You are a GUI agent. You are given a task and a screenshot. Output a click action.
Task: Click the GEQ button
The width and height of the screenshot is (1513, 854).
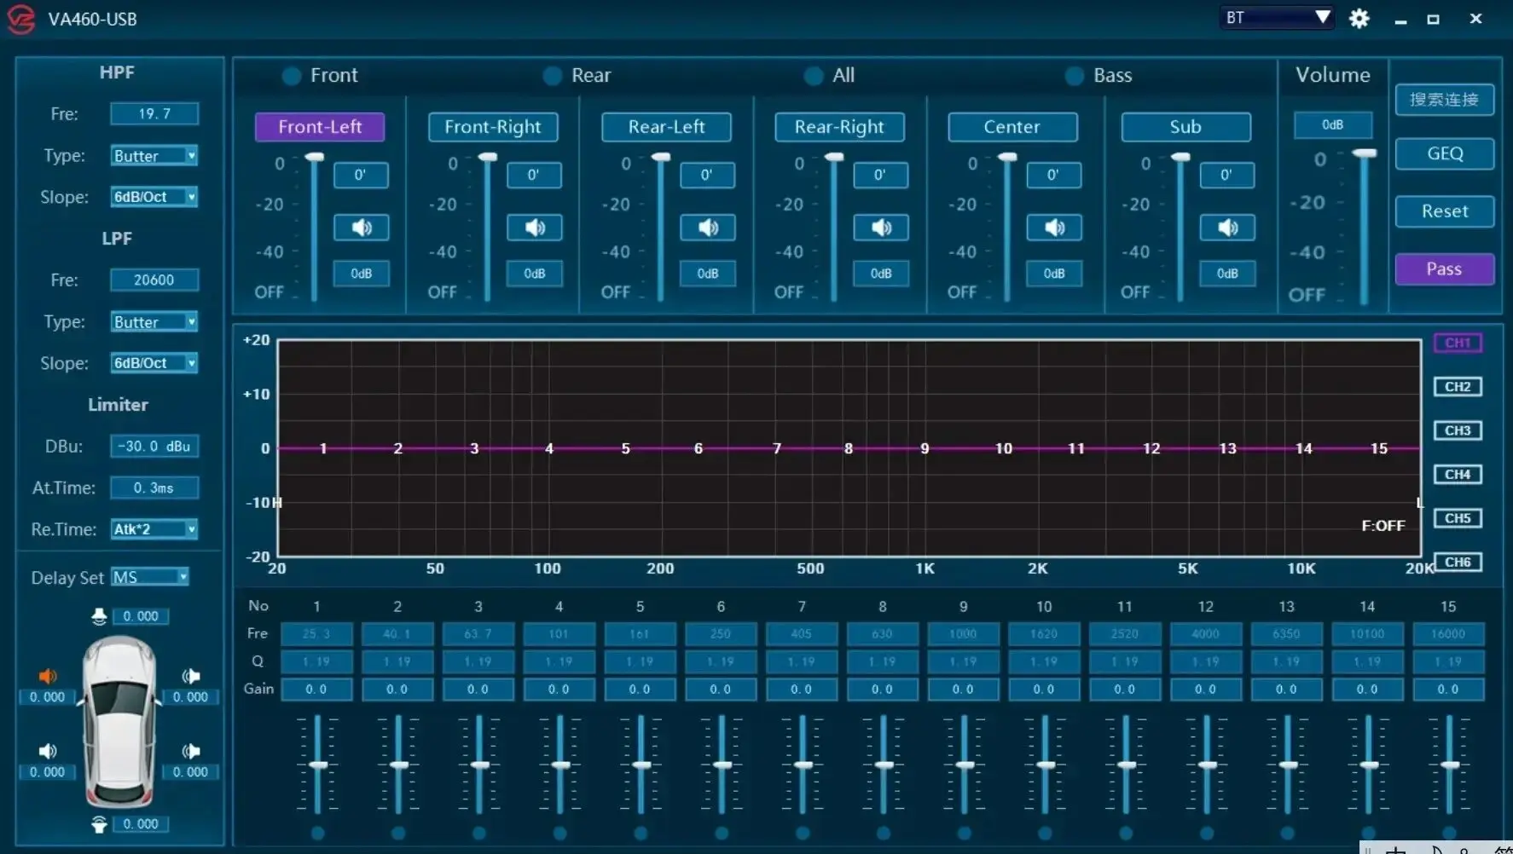click(1444, 153)
